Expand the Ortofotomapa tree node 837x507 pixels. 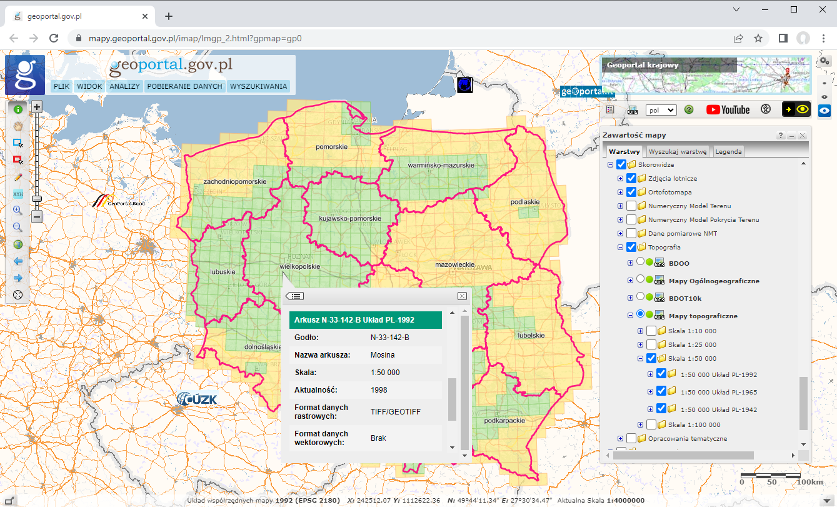[620, 192]
